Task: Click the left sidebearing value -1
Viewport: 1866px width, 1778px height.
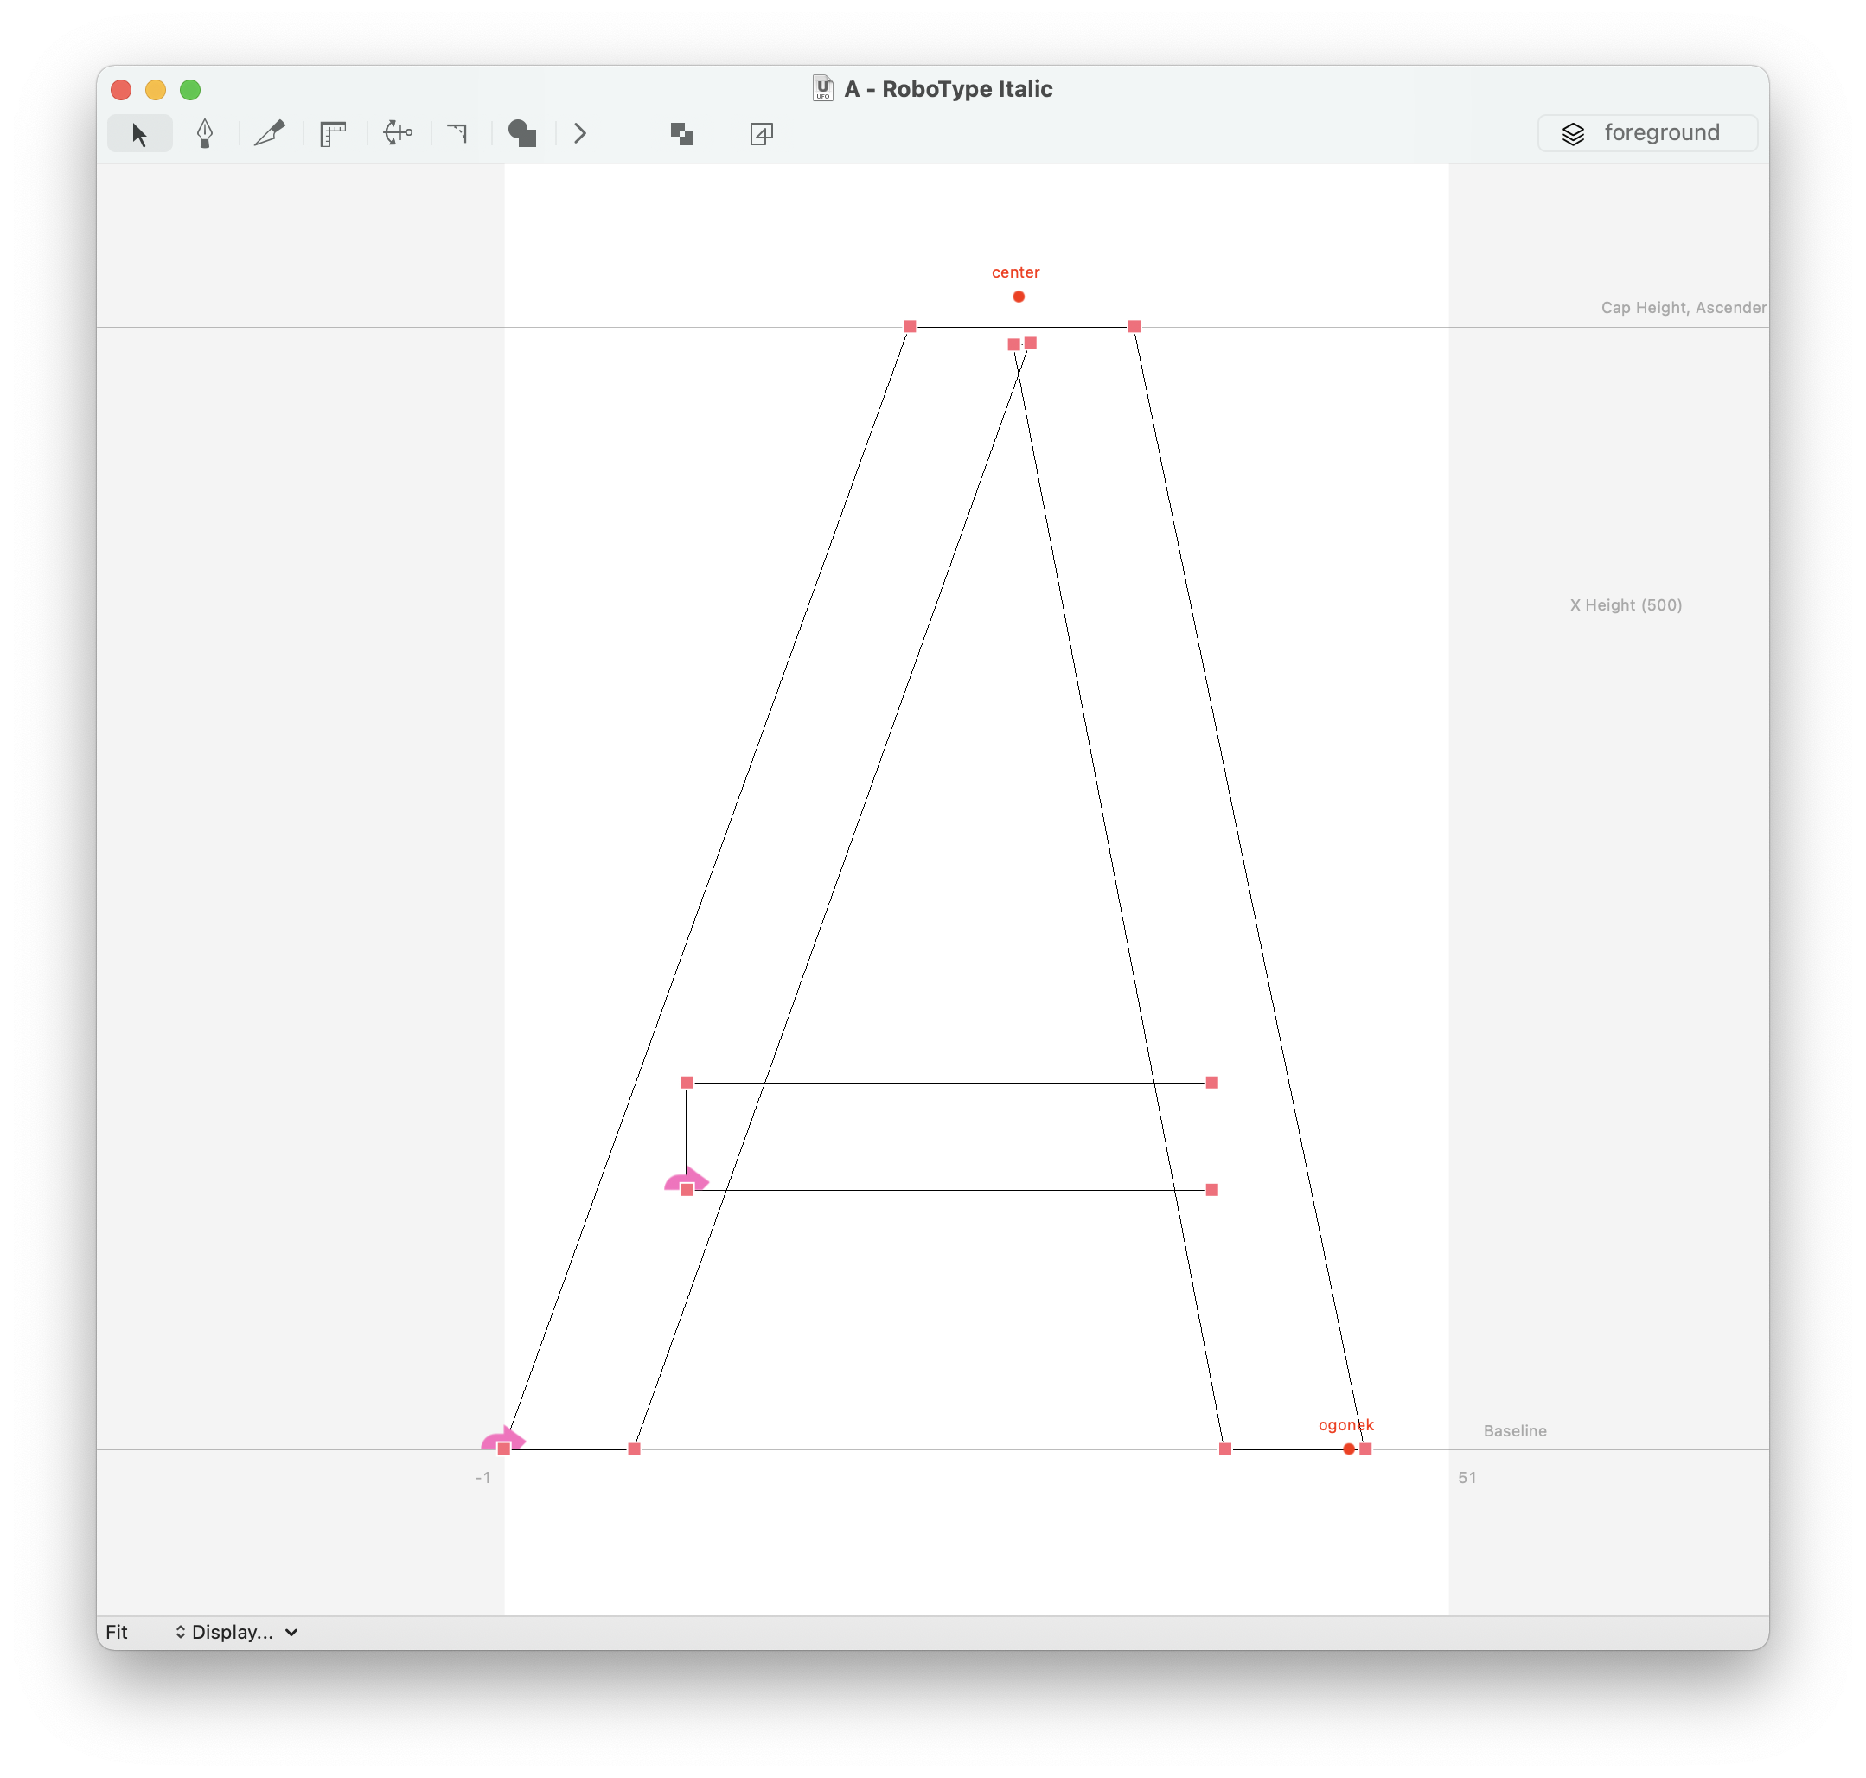Action: [482, 1478]
